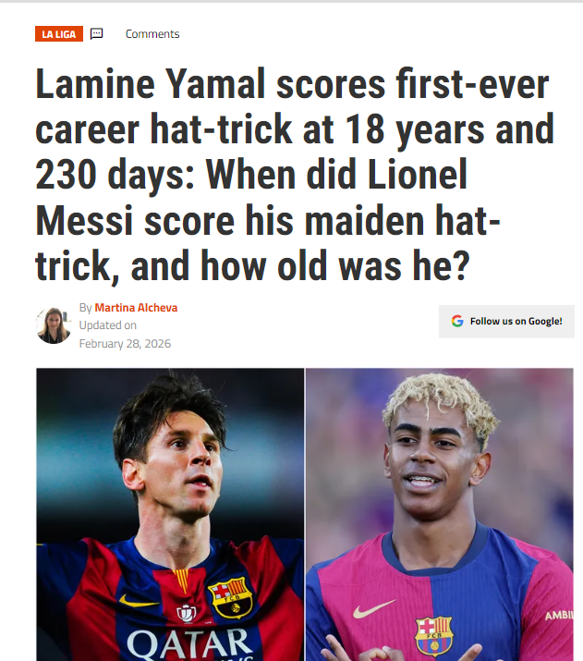Click the 'By' text before the author name
This screenshot has height=661, width=583.
click(86, 308)
